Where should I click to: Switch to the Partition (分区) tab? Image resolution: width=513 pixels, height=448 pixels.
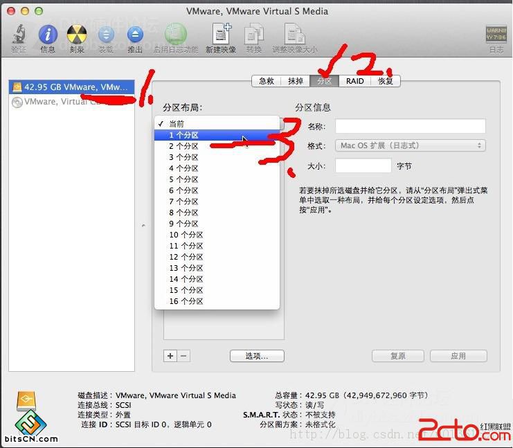(324, 81)
